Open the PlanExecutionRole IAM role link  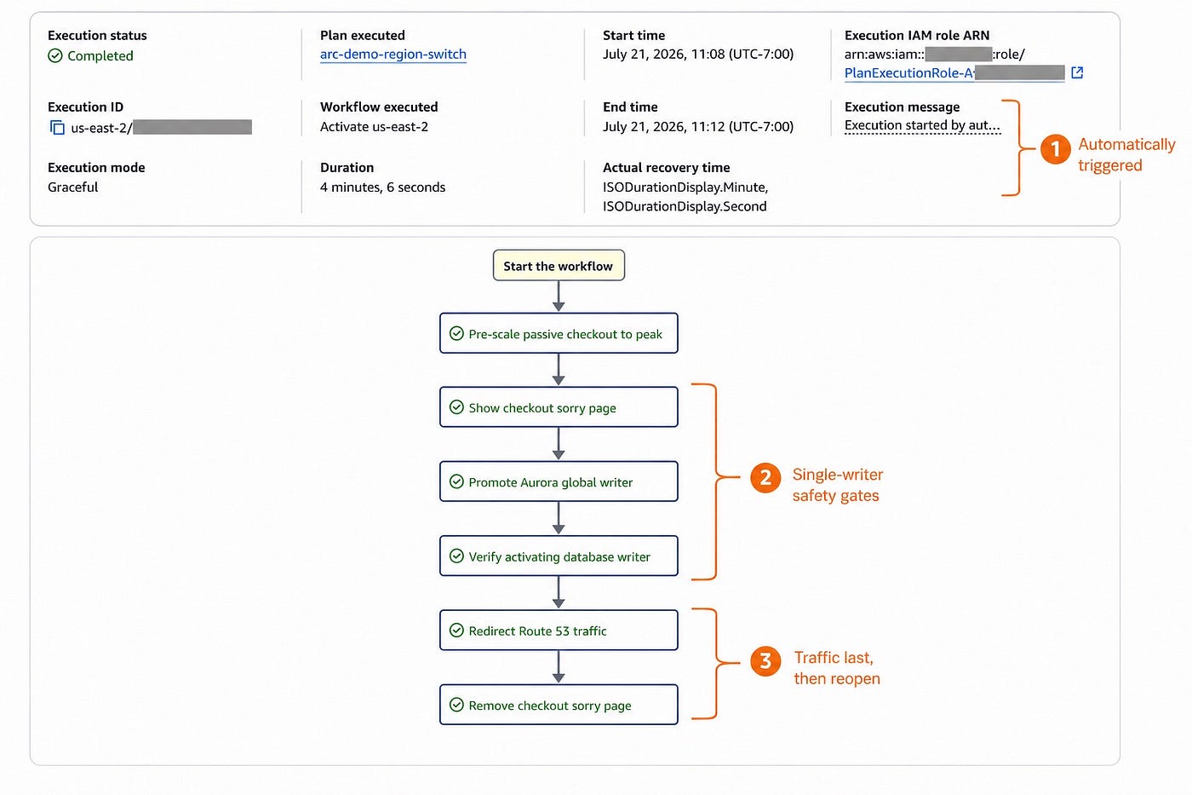tap(954, 73)
